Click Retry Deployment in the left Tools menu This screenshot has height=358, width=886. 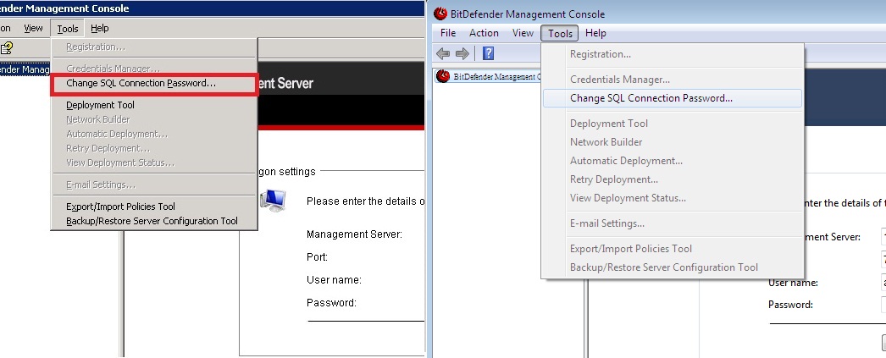(x=153, y=148)
